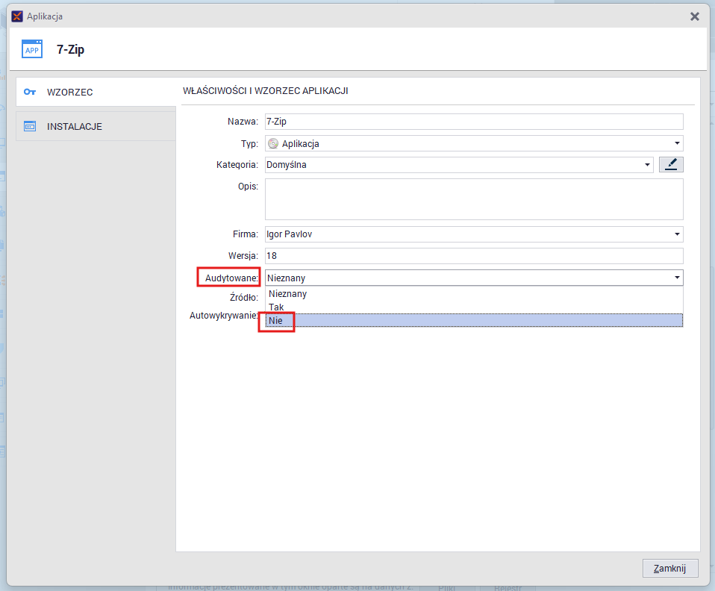Click the disc icon in Typ field
The height and width of the screenshot is (591, 715).
coord(272,144)
